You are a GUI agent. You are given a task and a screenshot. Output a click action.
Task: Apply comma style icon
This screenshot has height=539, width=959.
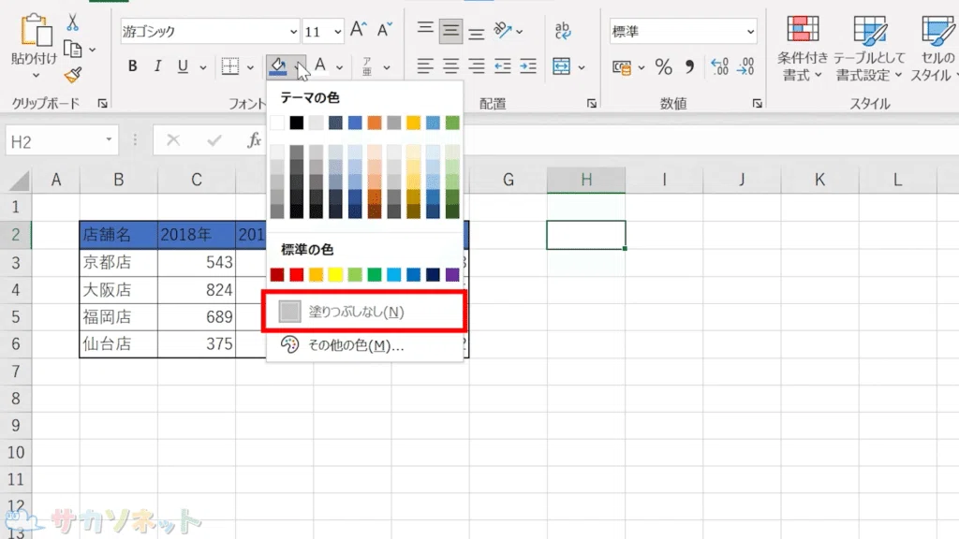(x=690, y=66)
